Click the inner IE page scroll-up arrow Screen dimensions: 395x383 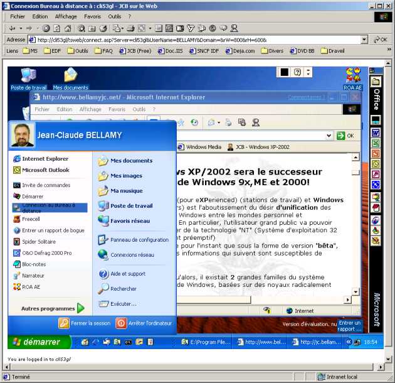355,158
